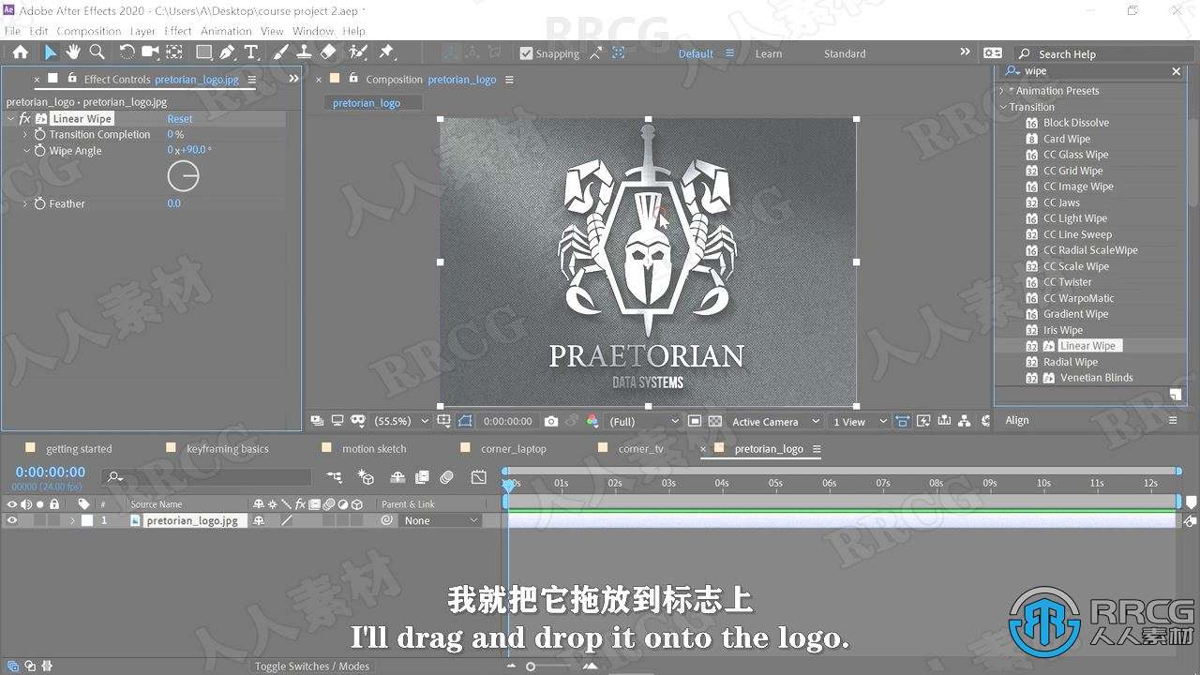
Task: Select the Rotation tool
Action: point(127,52)
